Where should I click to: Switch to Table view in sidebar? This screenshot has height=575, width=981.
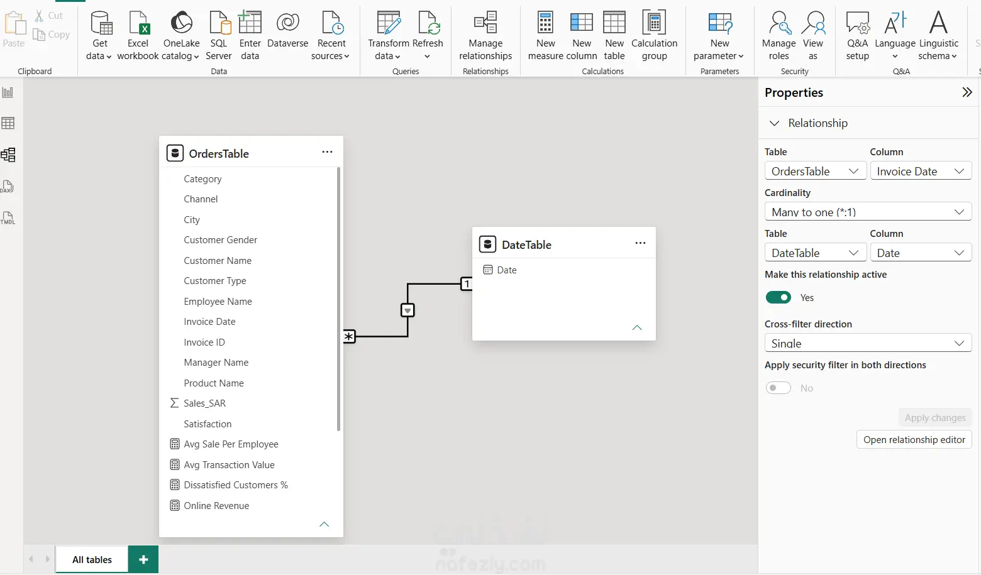click(x=8, y=123)
